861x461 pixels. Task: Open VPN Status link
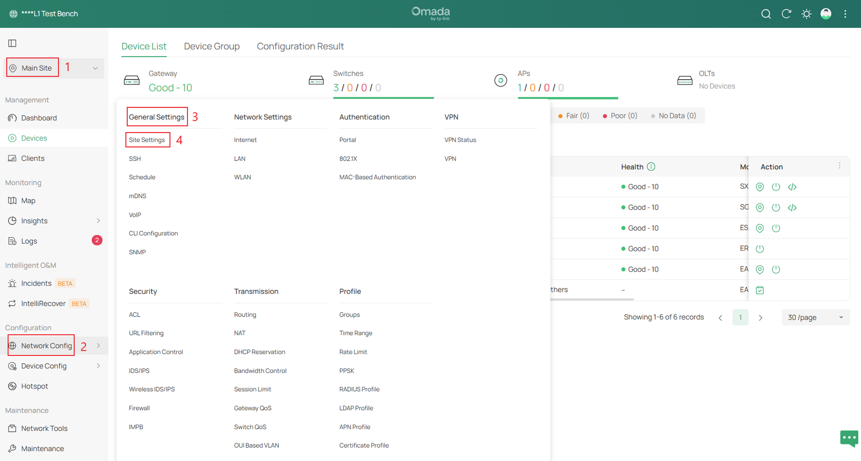[x=460, y=140]
